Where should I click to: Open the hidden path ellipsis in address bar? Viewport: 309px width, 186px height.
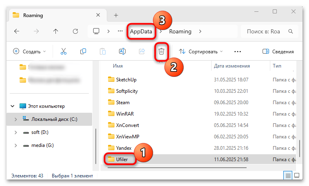[x=120, y=31]
